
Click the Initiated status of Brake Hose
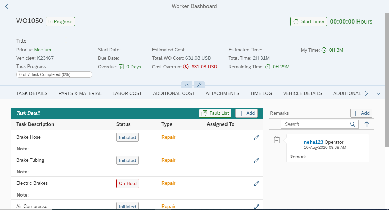click(127, 137)
